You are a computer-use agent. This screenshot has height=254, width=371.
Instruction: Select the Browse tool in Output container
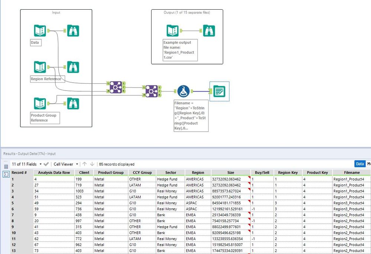coord(209,30)
